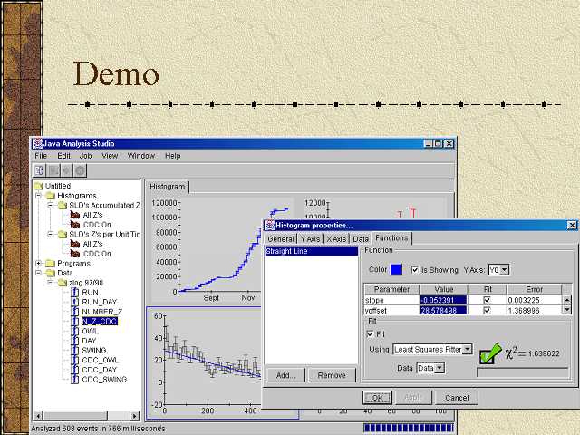The height and width of the screenshot is (435, 580).
Task: Expand the Programs tree node
Action: click(x=38, y=264)
